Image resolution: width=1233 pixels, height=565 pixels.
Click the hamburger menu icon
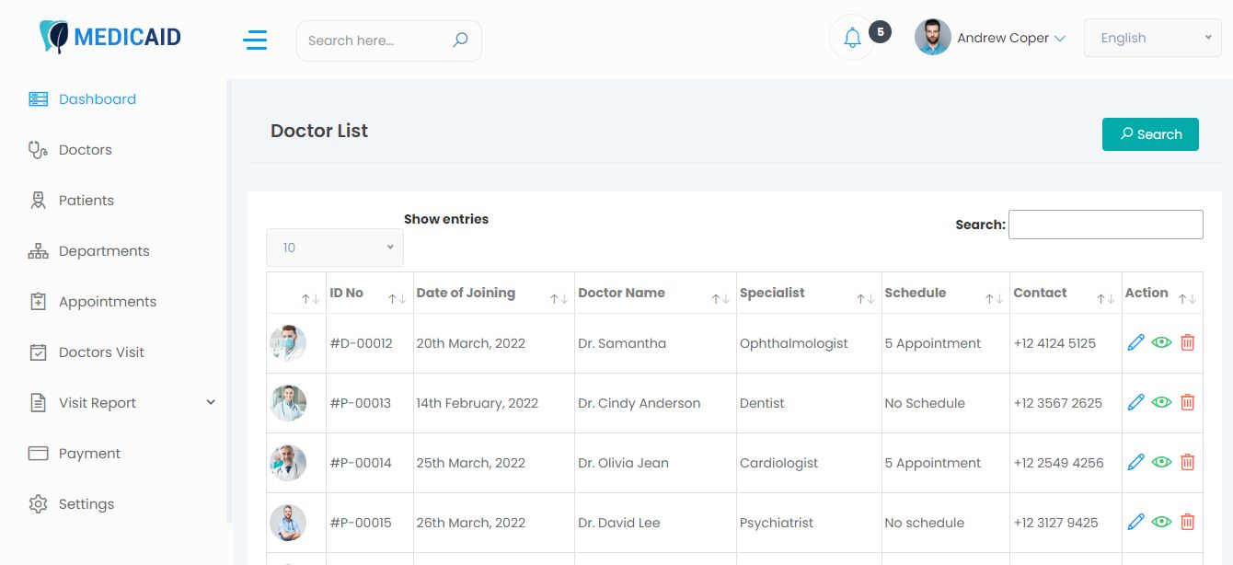255,40
